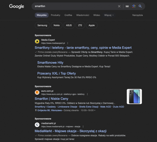This screenshot has height=142, width=157.
Task: Filter results by the ASUS chip
Action: coord(69,25)
